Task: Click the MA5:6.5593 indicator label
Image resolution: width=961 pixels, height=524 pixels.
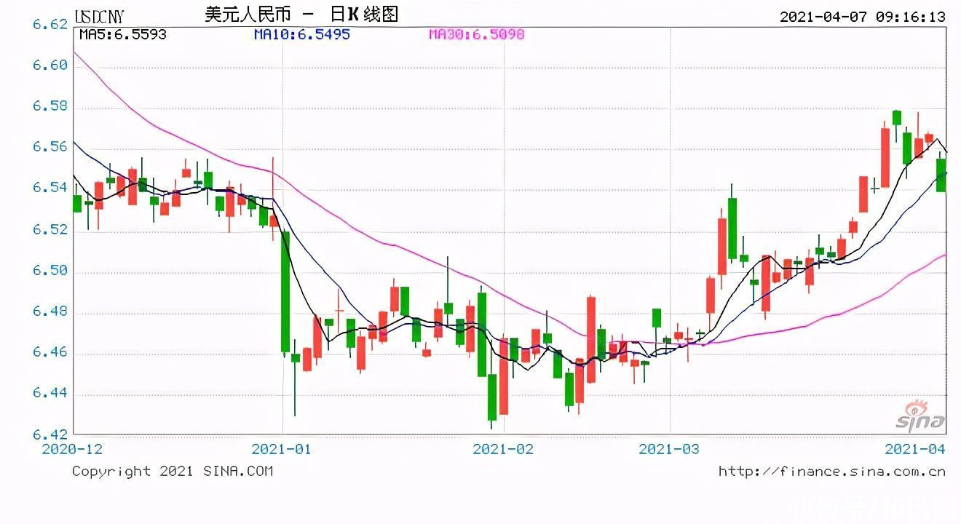Action: click(x=122, y=33)
